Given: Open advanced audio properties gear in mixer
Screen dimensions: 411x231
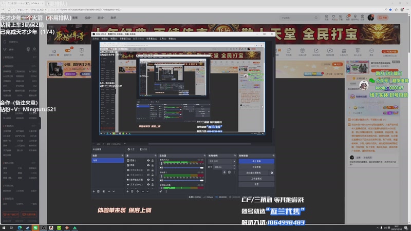Looking at the screenshot, I should 161,191.
